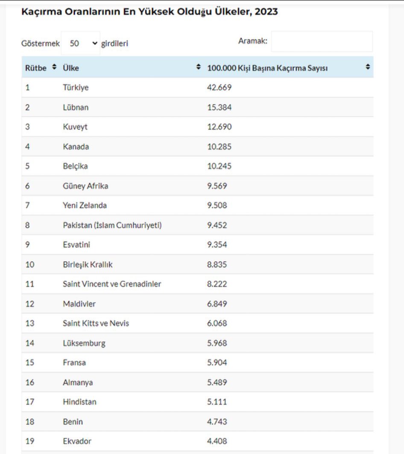Select the Saint Kitts ve Nevis cell

(96, 323)
